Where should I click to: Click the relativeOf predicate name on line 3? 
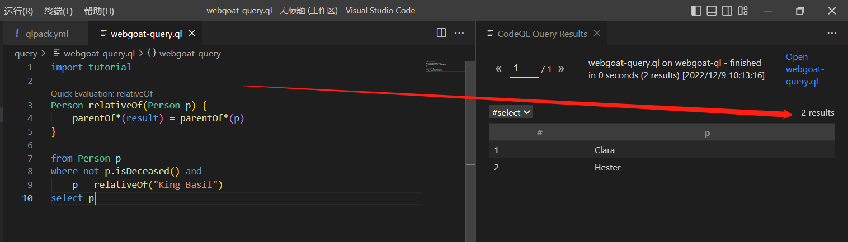click(x=115, y=105)
